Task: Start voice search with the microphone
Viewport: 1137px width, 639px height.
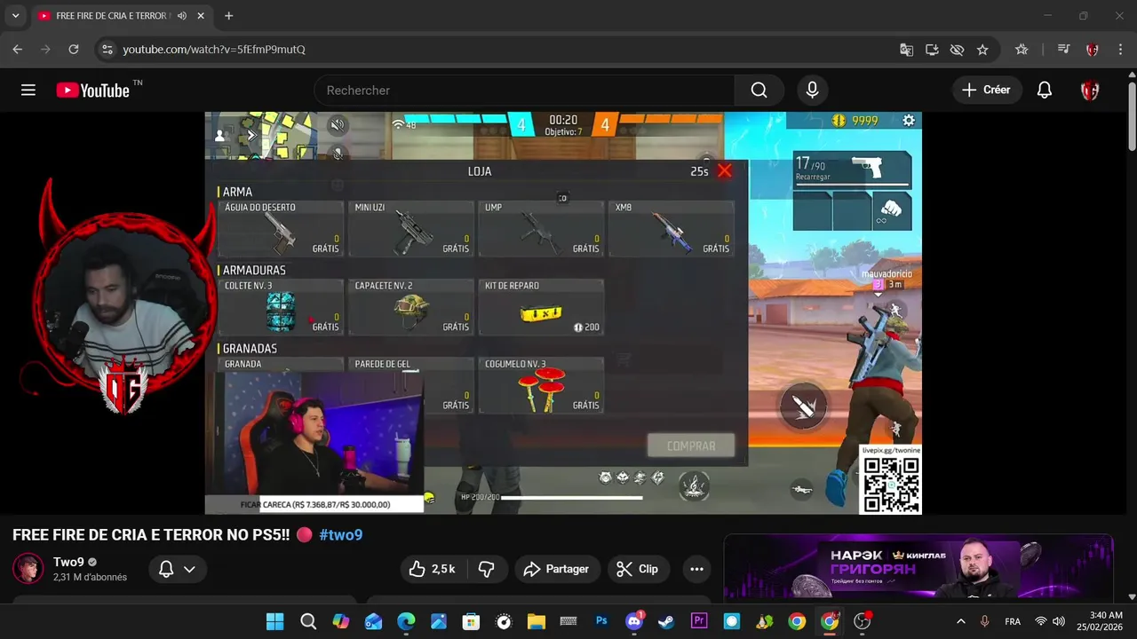Action: 812,90
